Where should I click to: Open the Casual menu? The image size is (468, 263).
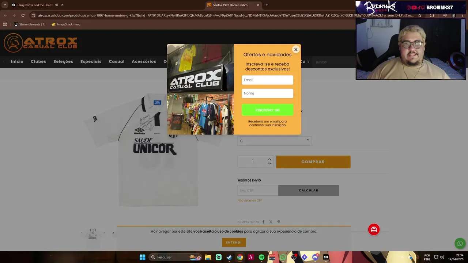coord(117,61)
